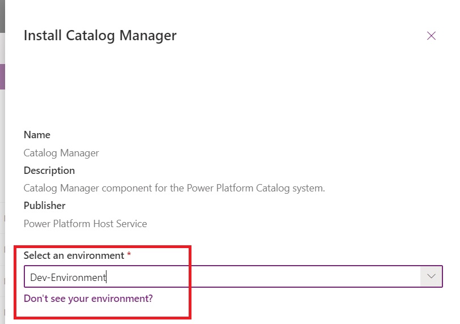Open the "Don't see your environment?" link
460x324 pixels.
click(x=88, y=298)
